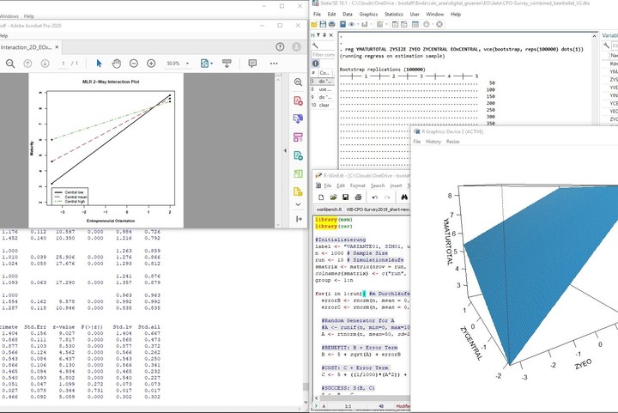Image resolution: width=618 pixels, height=413 pixels.
Task: Close the Interaction_2D_EOx document tab
Action: pyautogui.click(x=57, y=47)
